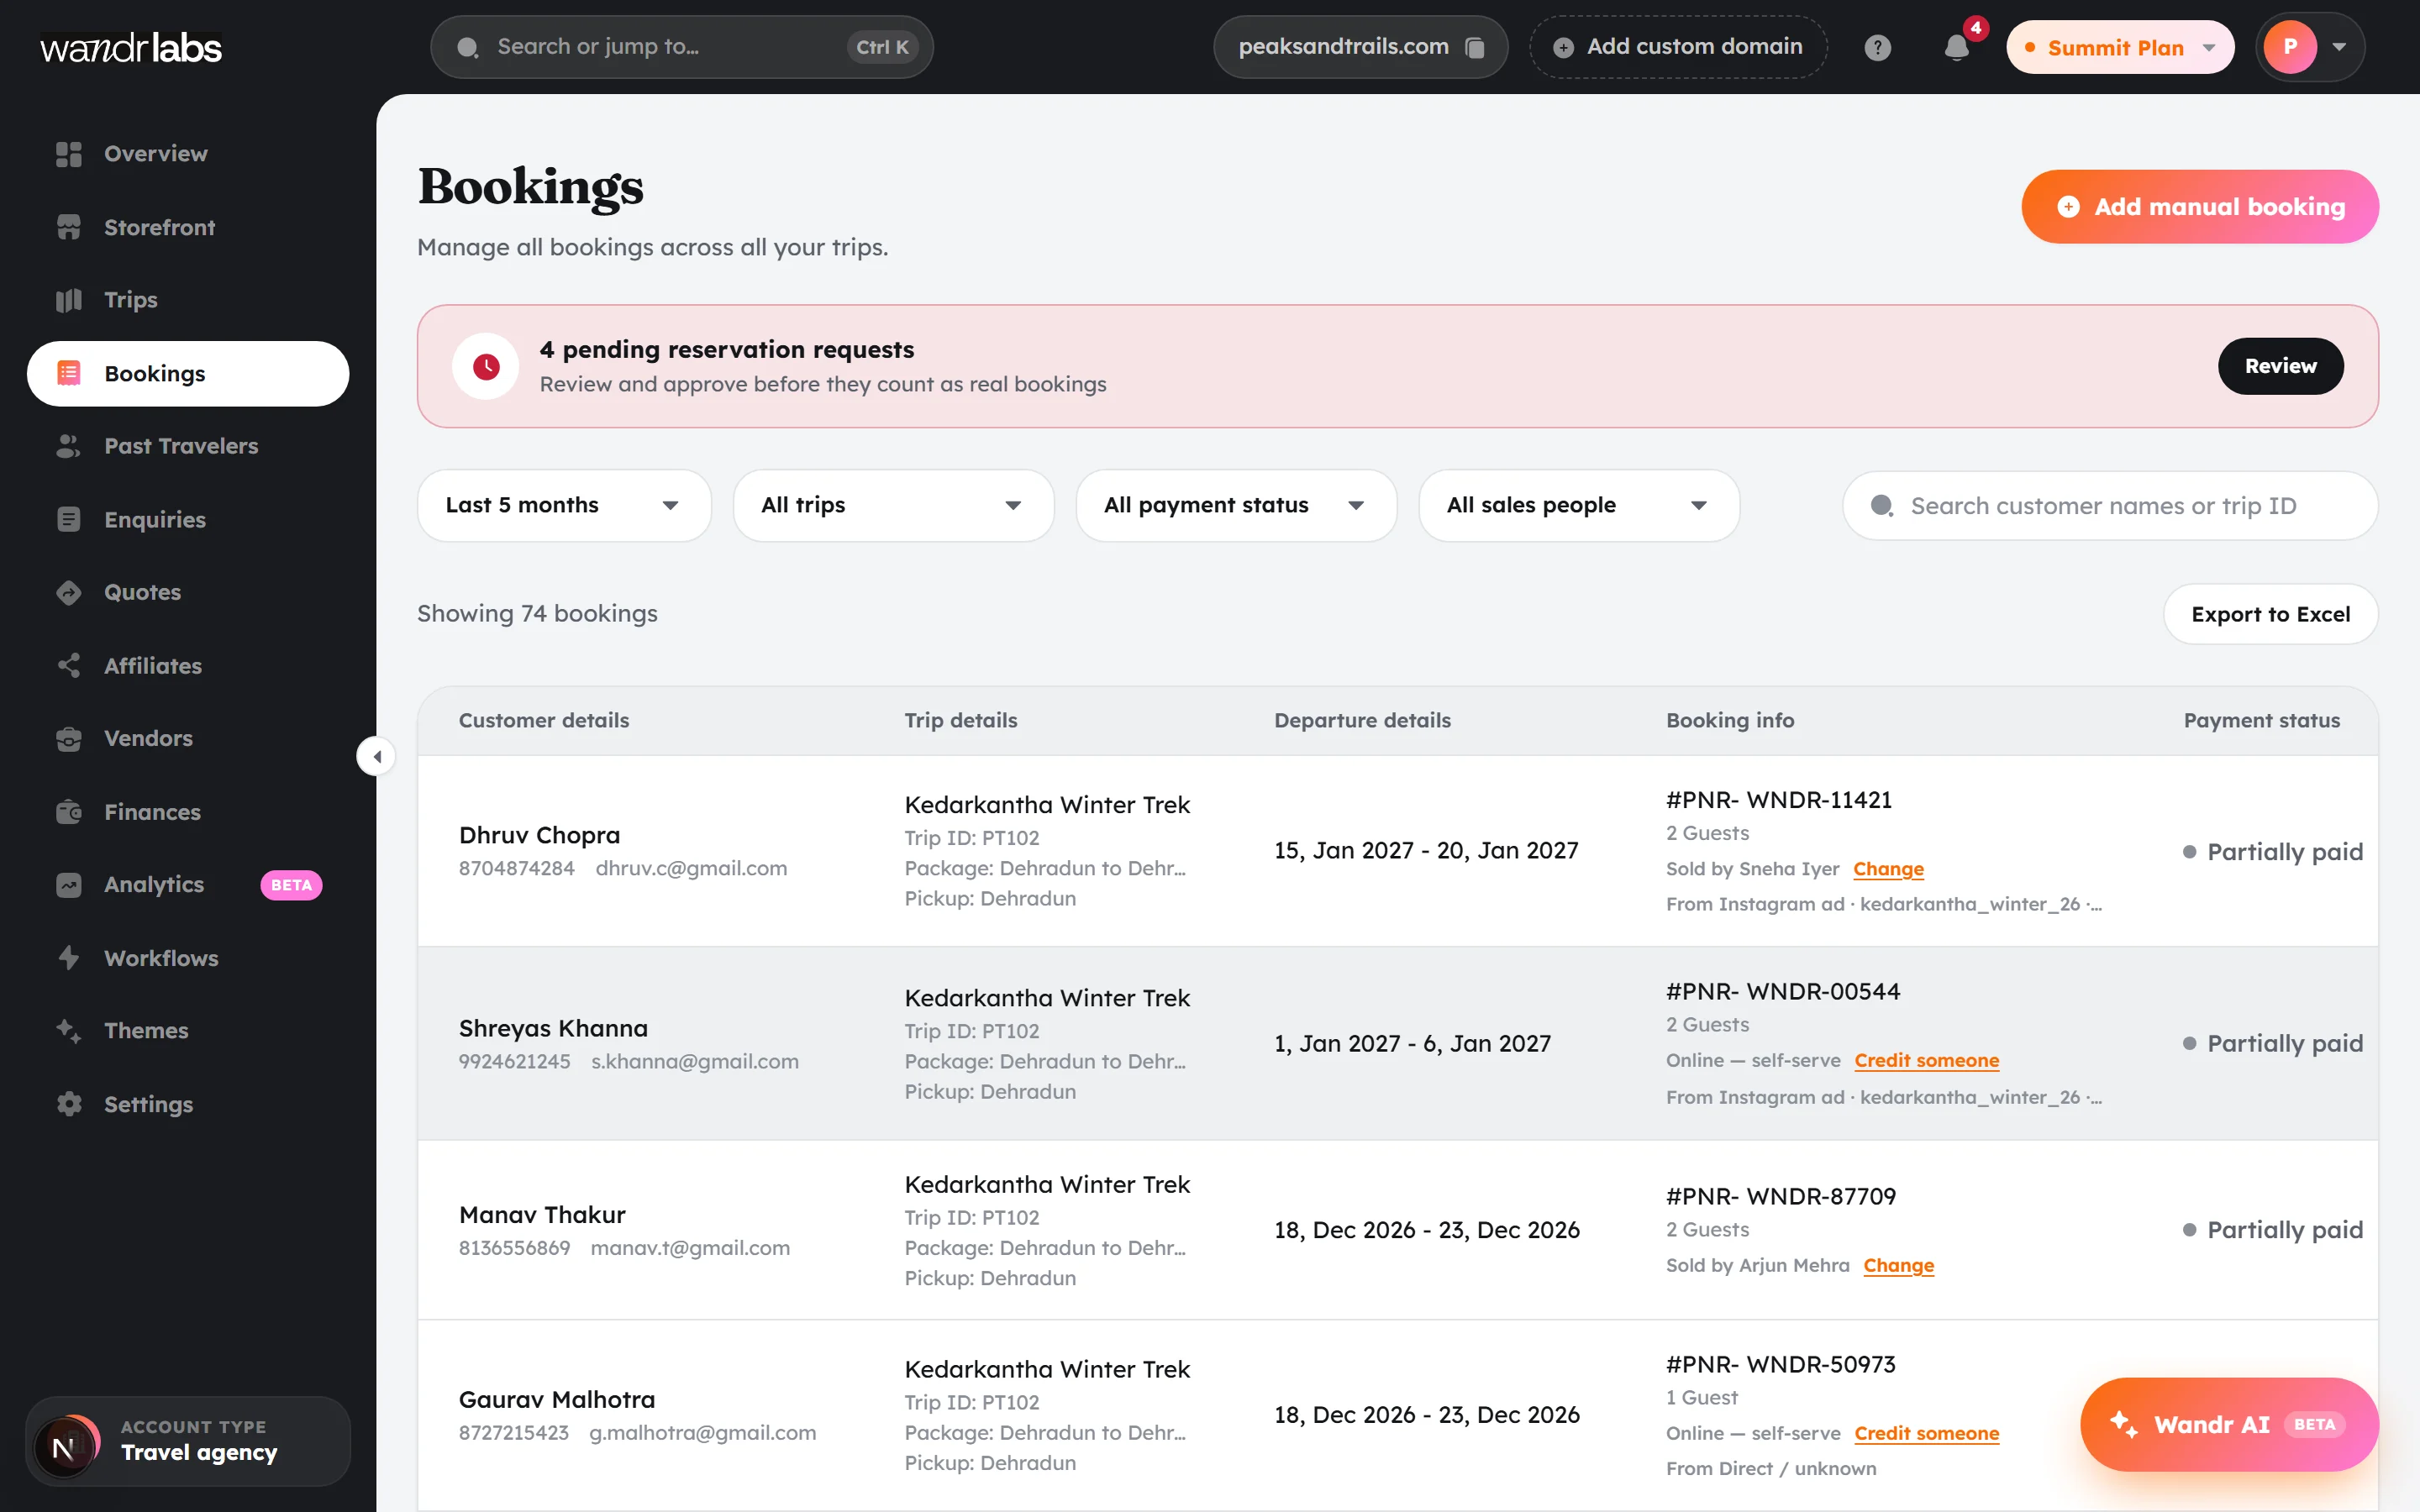Click the plus icon in Add custom domain
The height and width of the screenshot is (1512, 2420).
[1563, 47]
